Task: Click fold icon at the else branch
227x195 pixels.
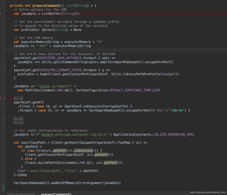Action: click(x=5, y=159)
